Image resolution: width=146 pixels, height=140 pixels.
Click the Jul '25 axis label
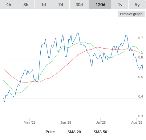click(101, 122)
